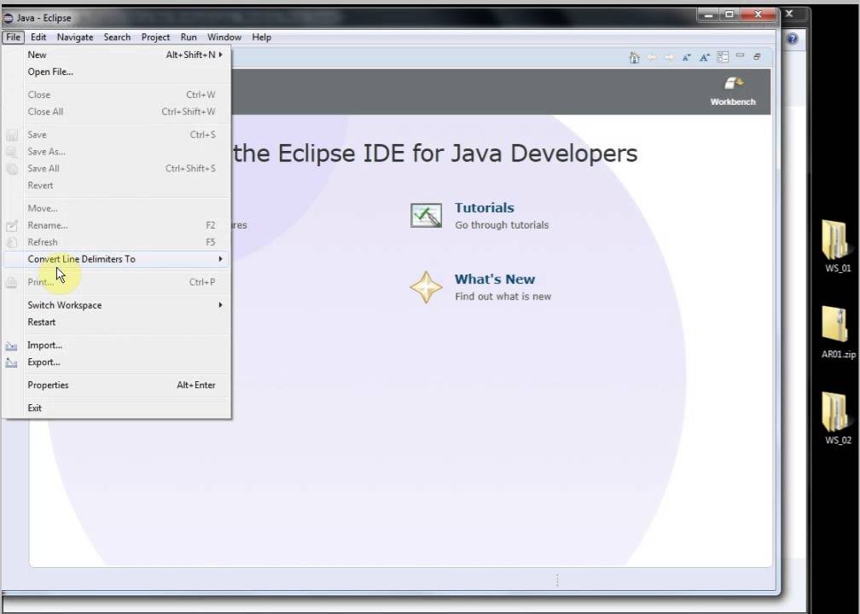Screen dimensions: 860x614
Task: Click the Import menu entry icon
Action: [x=12, y=345]
